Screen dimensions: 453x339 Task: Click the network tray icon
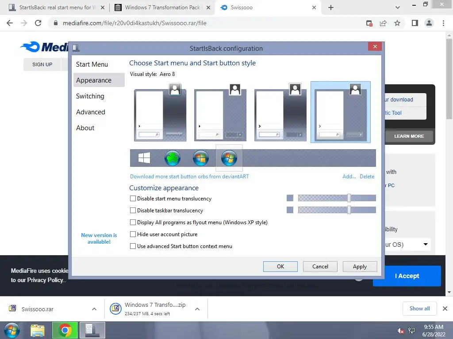[x=411, y=330]
